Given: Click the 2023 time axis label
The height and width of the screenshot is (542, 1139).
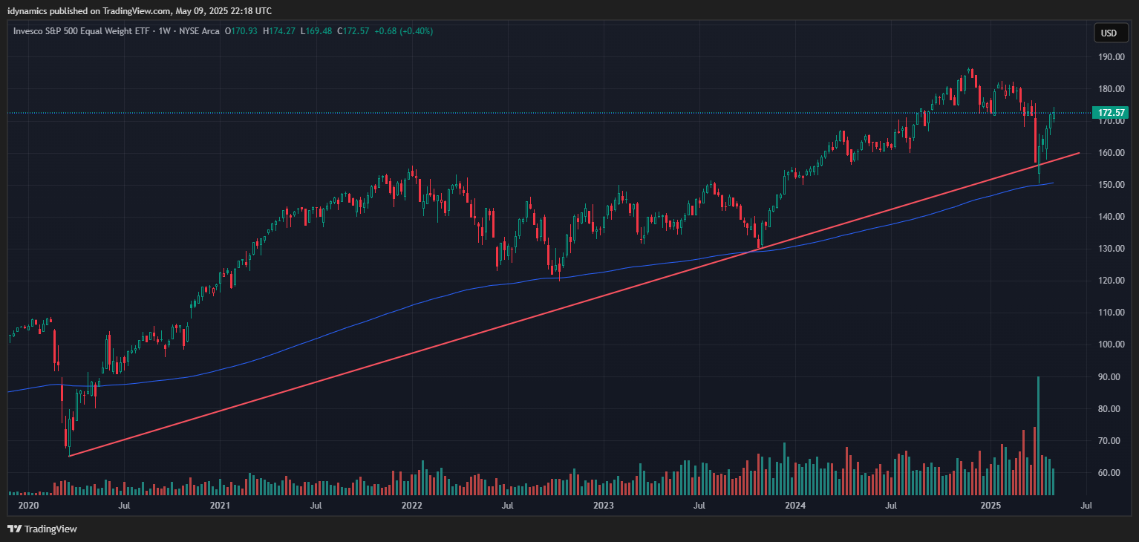Looking at the screenshot, I should [x=604, y=506].
